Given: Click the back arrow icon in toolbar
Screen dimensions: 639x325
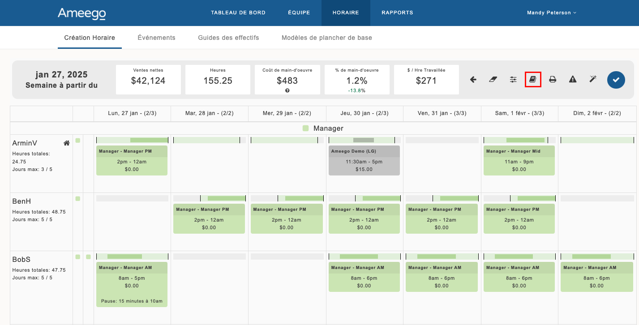Looking at the screenshot, I should 473,80.
